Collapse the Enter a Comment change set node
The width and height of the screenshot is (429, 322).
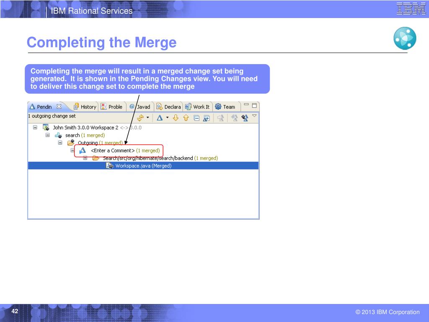point(72,151)
